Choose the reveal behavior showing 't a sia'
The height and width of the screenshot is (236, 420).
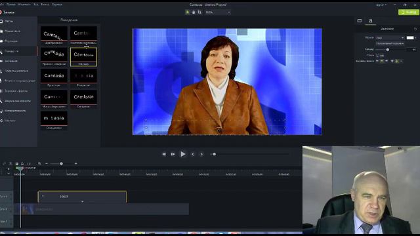83,78
